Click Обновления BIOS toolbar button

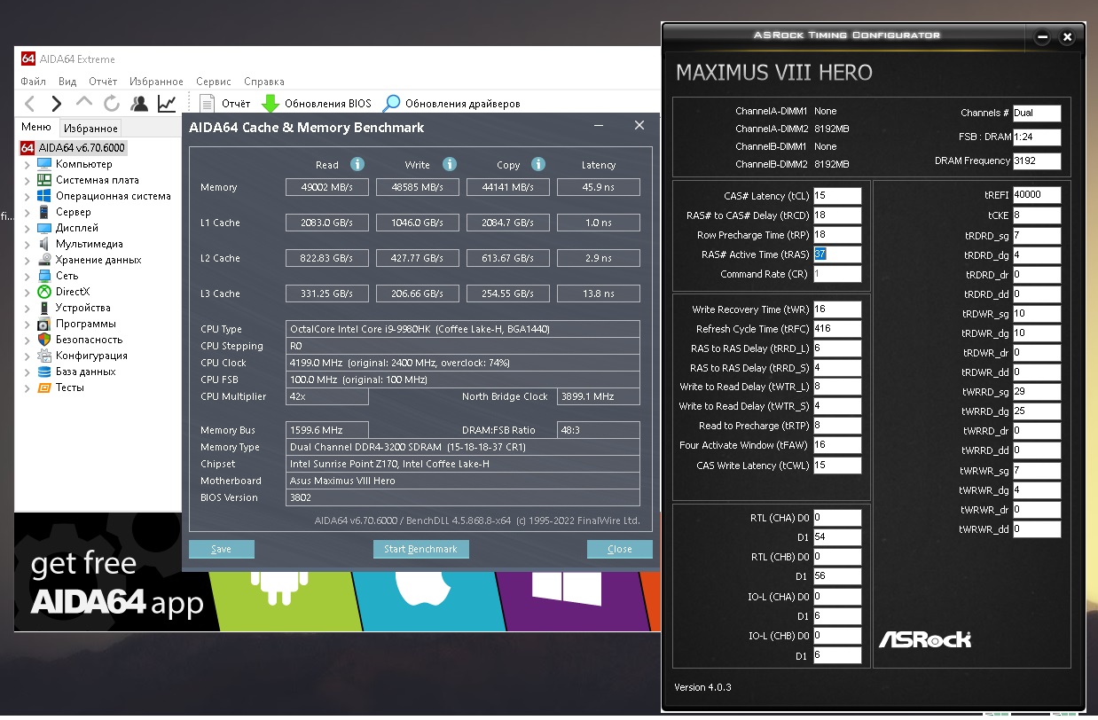point(317,104)
